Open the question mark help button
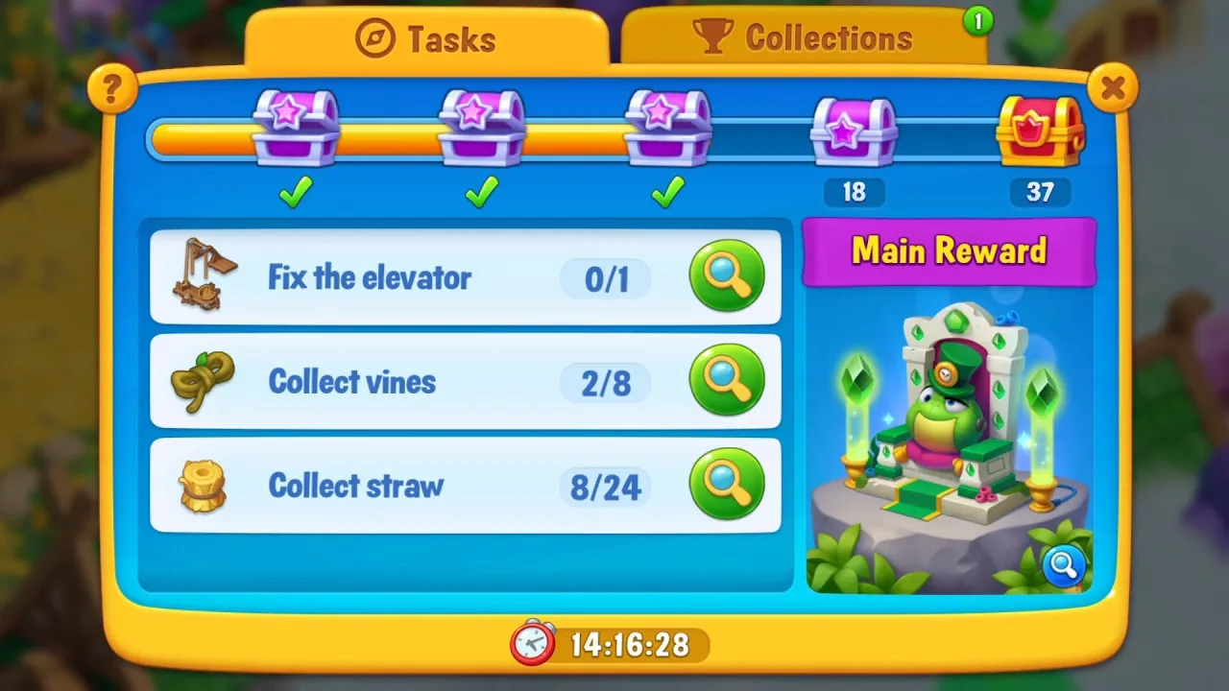This screenshot has width=1229, height=691. pos(112,89)
